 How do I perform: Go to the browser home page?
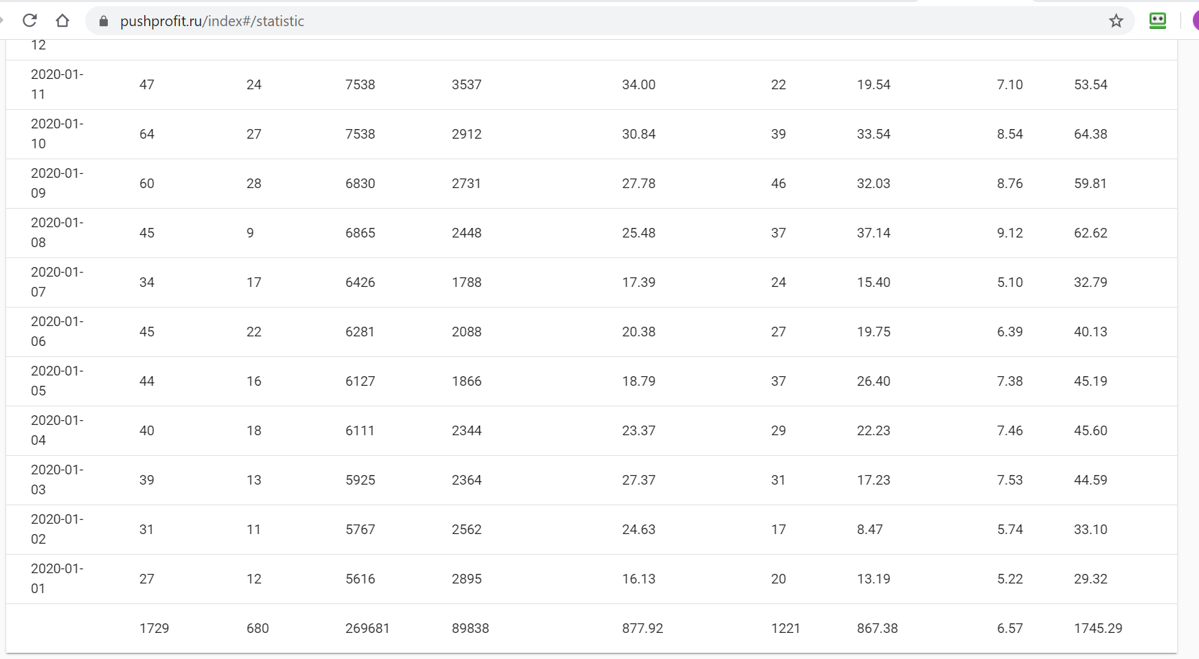coord(62,21)
